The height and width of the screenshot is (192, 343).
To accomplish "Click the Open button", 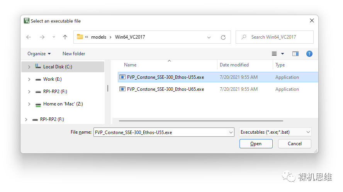I will pos(256,144).
